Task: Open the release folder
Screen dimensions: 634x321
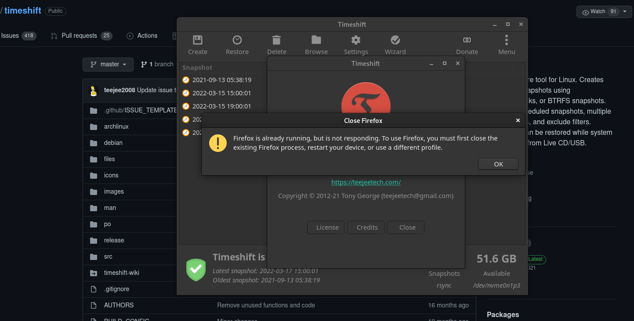Action: [x=114, y=240]
